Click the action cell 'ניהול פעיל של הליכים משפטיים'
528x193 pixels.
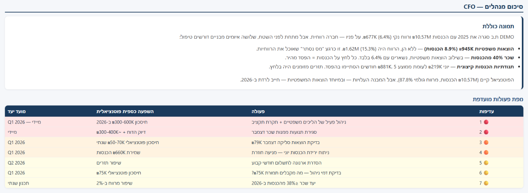click(299, 122)
